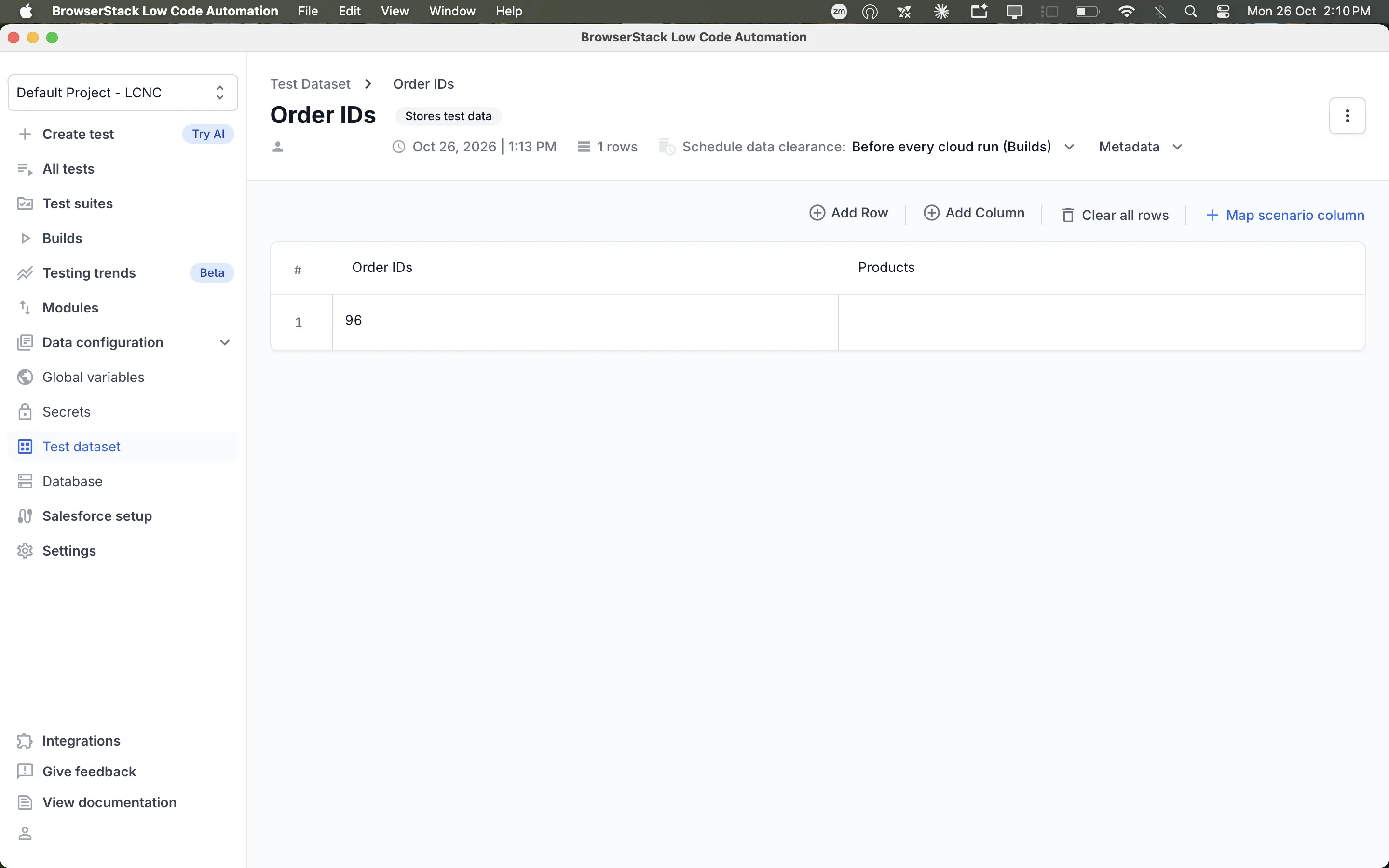The width and height of the screenshot is (1389, 868).
Task: Click the Add Column button
Action: point(973,213)
